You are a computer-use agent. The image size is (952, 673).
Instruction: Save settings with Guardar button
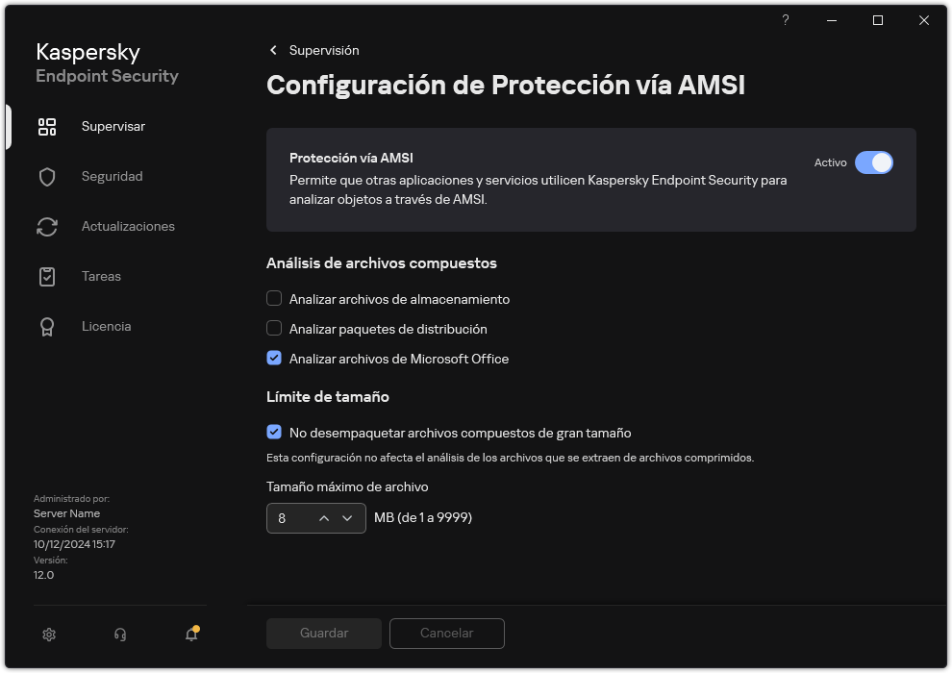pos(323,634)
